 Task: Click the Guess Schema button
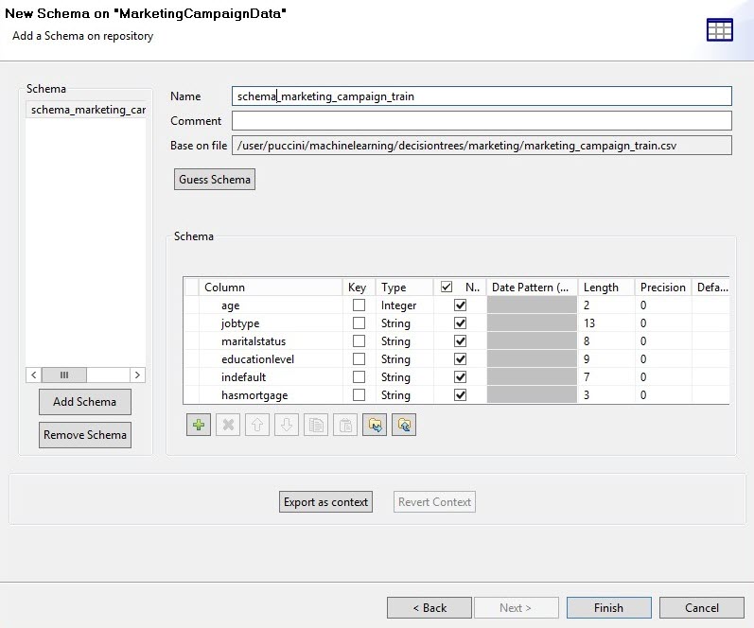click(x=215, y=180)
